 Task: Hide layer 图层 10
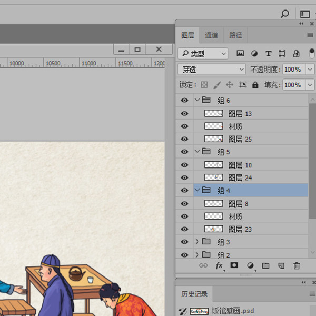184,165
